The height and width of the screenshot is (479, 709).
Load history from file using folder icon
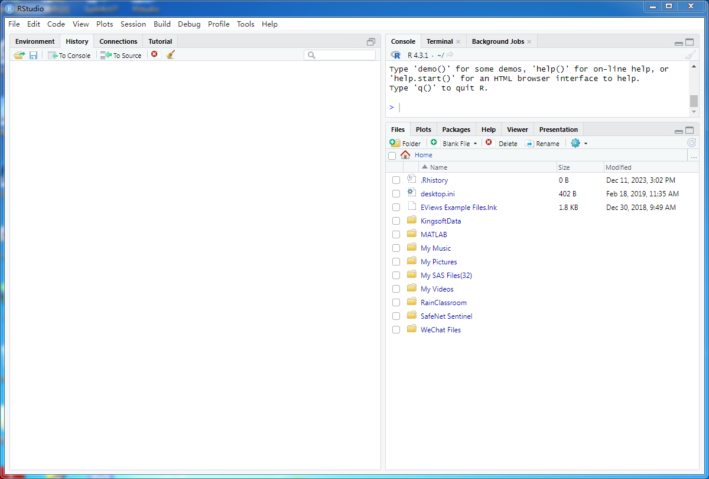(19, 55)
